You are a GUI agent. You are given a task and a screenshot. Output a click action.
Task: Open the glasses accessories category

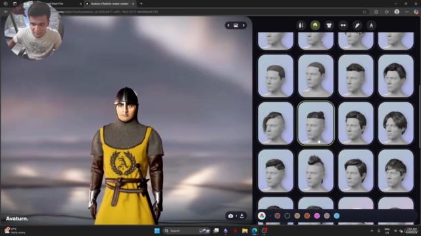(343, 26)
